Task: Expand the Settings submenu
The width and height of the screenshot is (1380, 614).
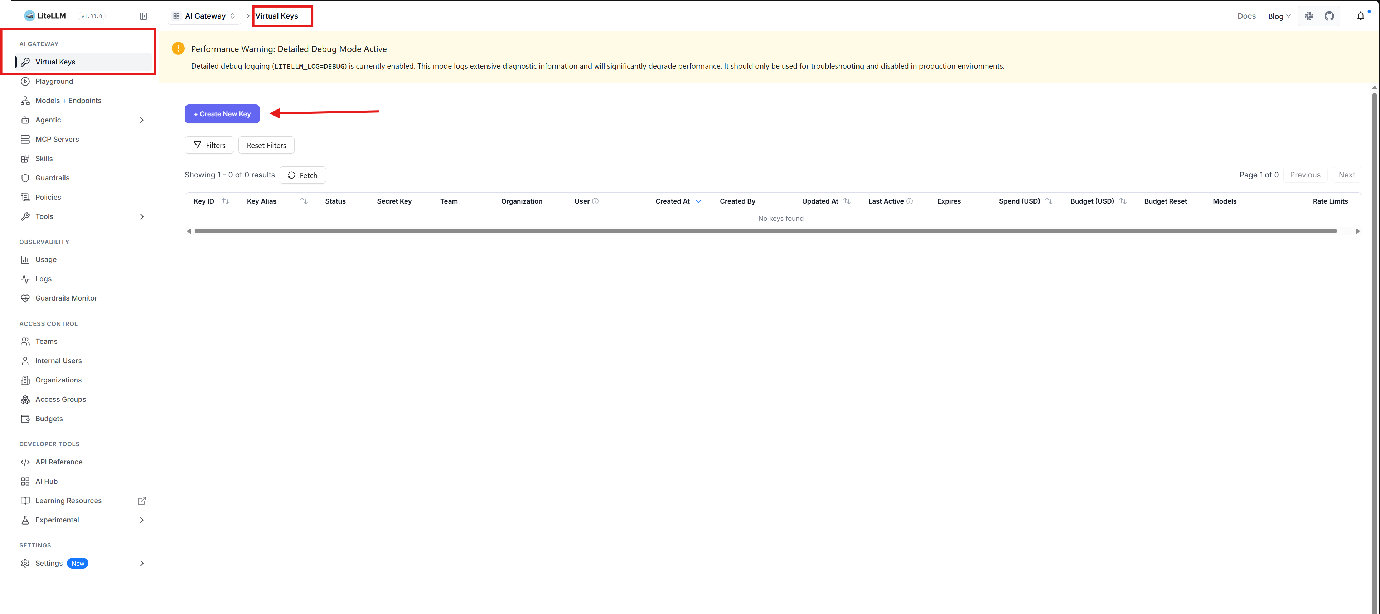Action: 142,563
